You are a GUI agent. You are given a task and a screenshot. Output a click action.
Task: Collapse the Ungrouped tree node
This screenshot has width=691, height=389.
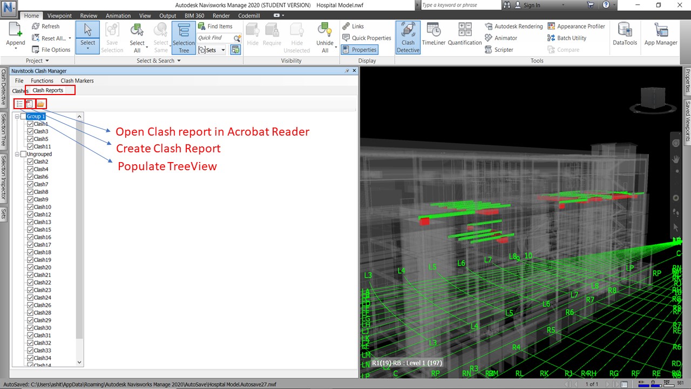click(x=17, y=155)
